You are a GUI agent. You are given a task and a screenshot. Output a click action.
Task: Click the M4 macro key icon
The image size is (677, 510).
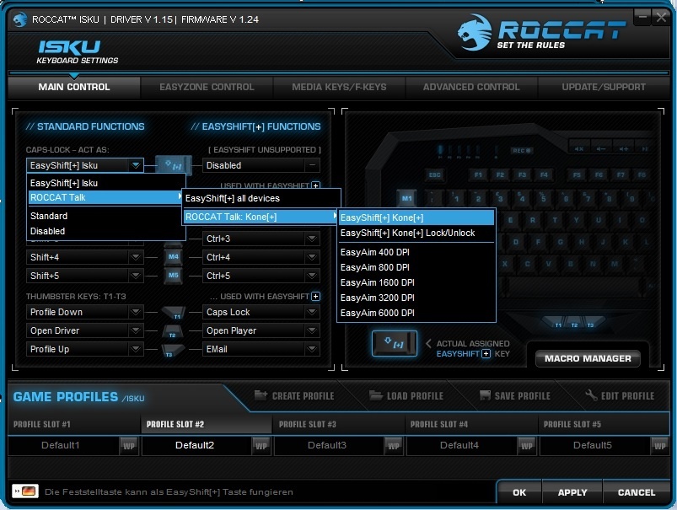tap(174, 257)
